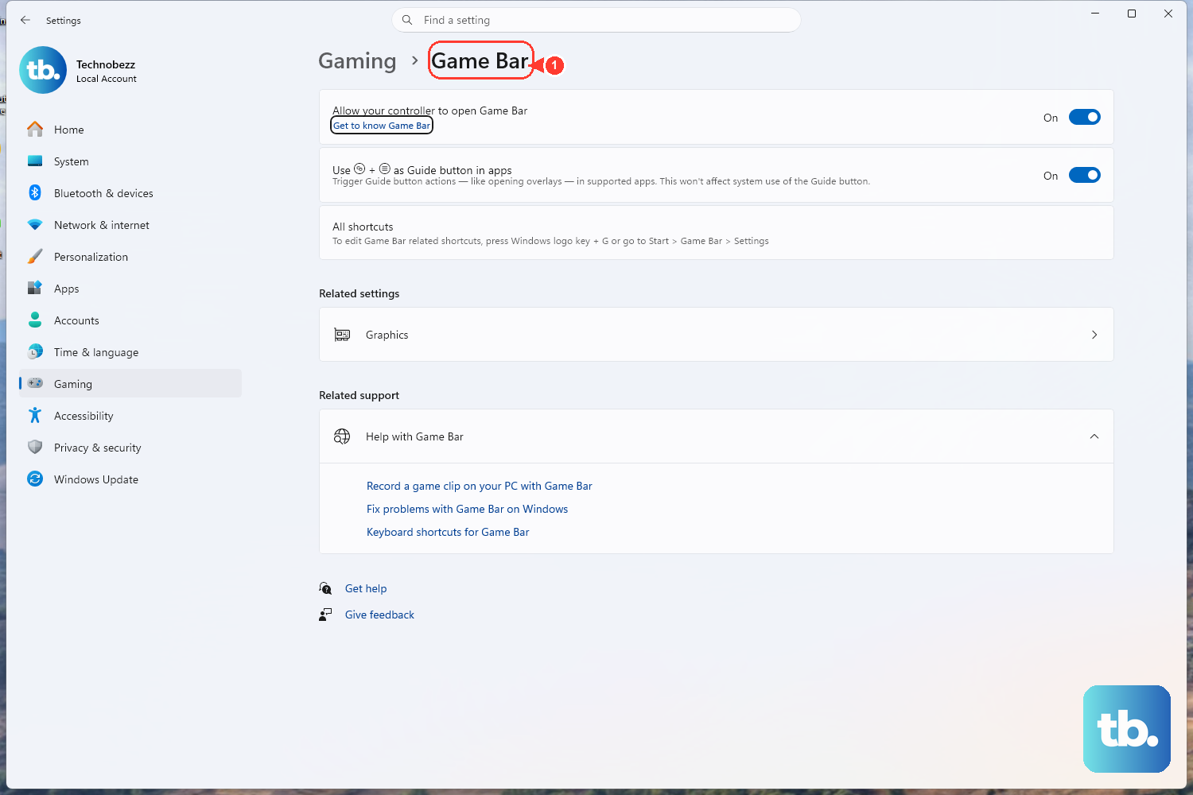
Task: Click the Give feedback person icon
Action: pyautogui.click(x=325, y=615)
